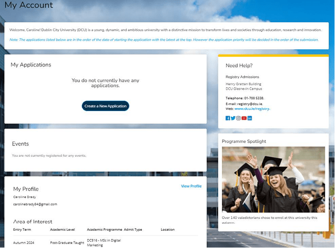The image size is (335, 248).
Task: Select the Academic Programme column header
Action: click(104, 230)
